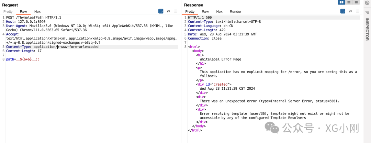This screenshot has height=143, width=371.
Task: Toggle \n non-printable characters in Response panel
Action: click(350, 11)
